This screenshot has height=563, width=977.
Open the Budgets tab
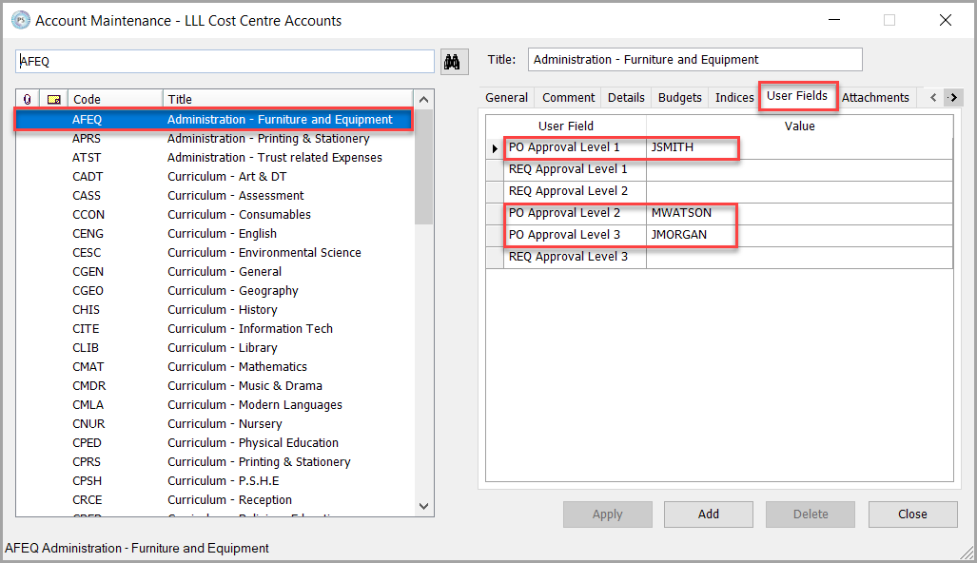679,97
